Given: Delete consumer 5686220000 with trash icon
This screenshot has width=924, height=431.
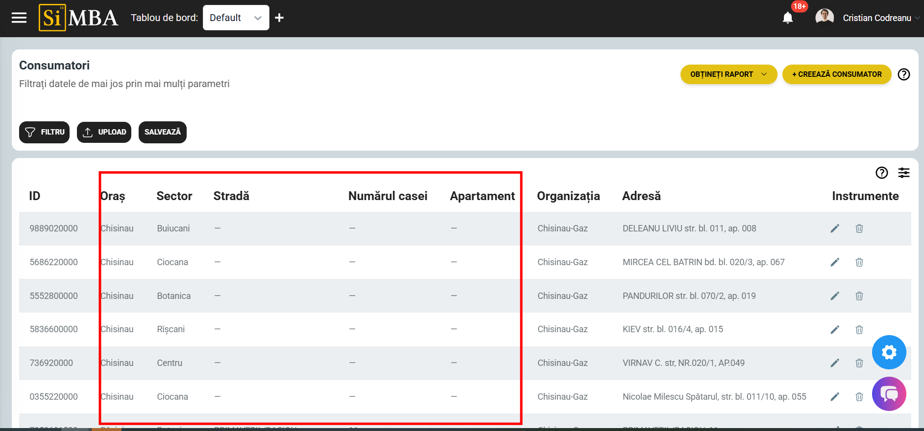Looking at the screenshot, I should coord(859,262).
